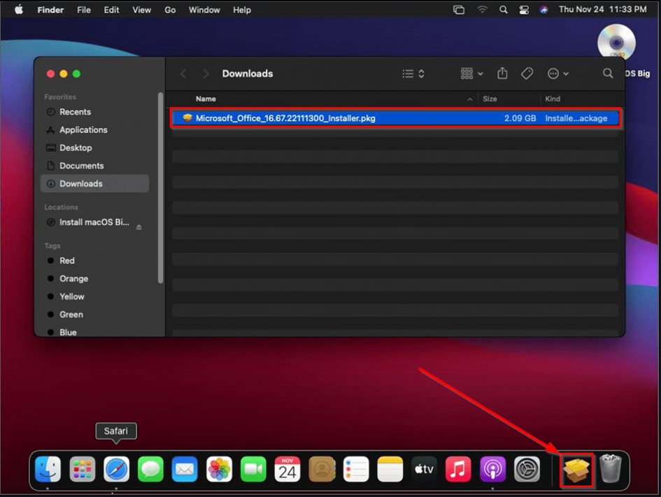Open Notes app in the Dock
The height and width of the screenshot is (497, 661).
coord(390,469)
